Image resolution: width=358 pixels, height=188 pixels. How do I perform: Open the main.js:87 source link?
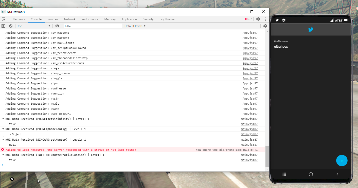[x=249, y=119]
